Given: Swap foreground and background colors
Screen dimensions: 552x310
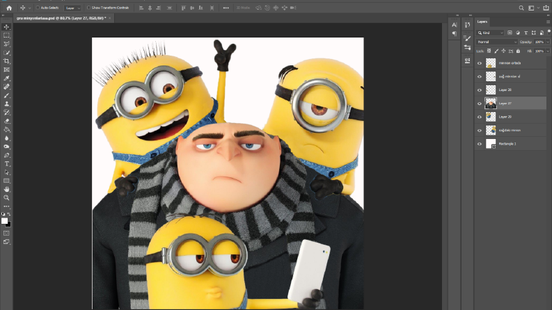Looking at the screenshot, I should (9, 213).
